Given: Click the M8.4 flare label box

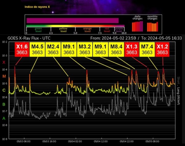Looking at the screenshot, I should tap(116, 49).
